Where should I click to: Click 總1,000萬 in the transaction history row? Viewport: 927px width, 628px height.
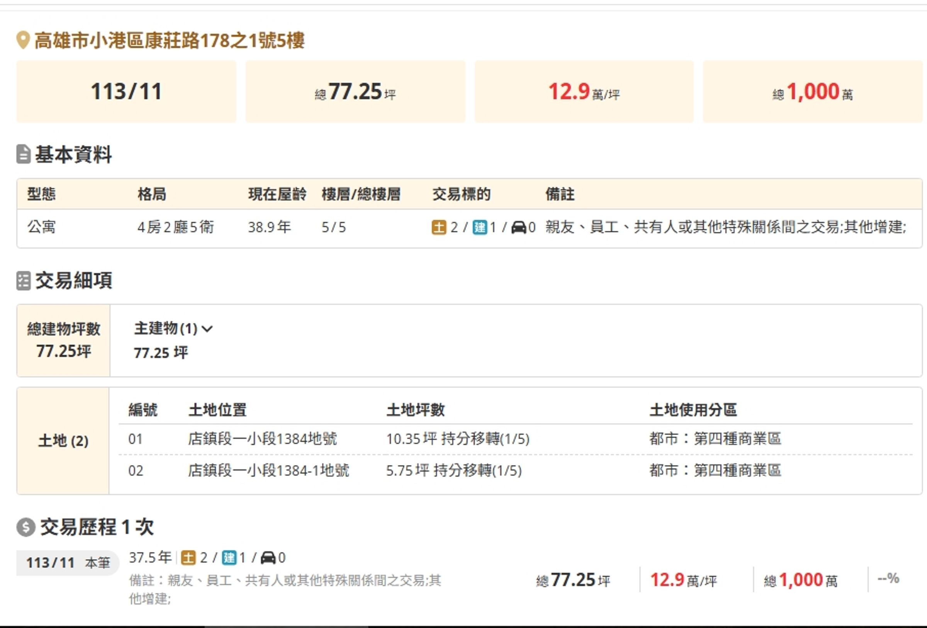[801, 580]
